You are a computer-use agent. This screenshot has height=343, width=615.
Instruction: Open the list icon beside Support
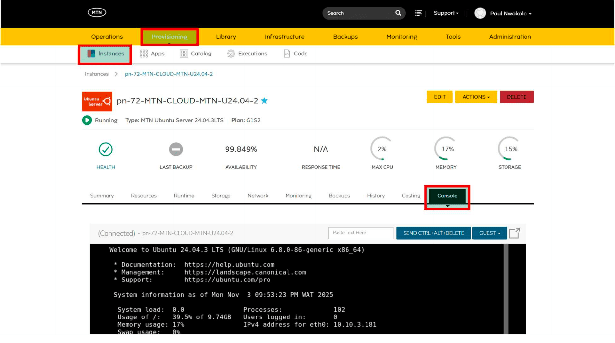coord(418,13)
